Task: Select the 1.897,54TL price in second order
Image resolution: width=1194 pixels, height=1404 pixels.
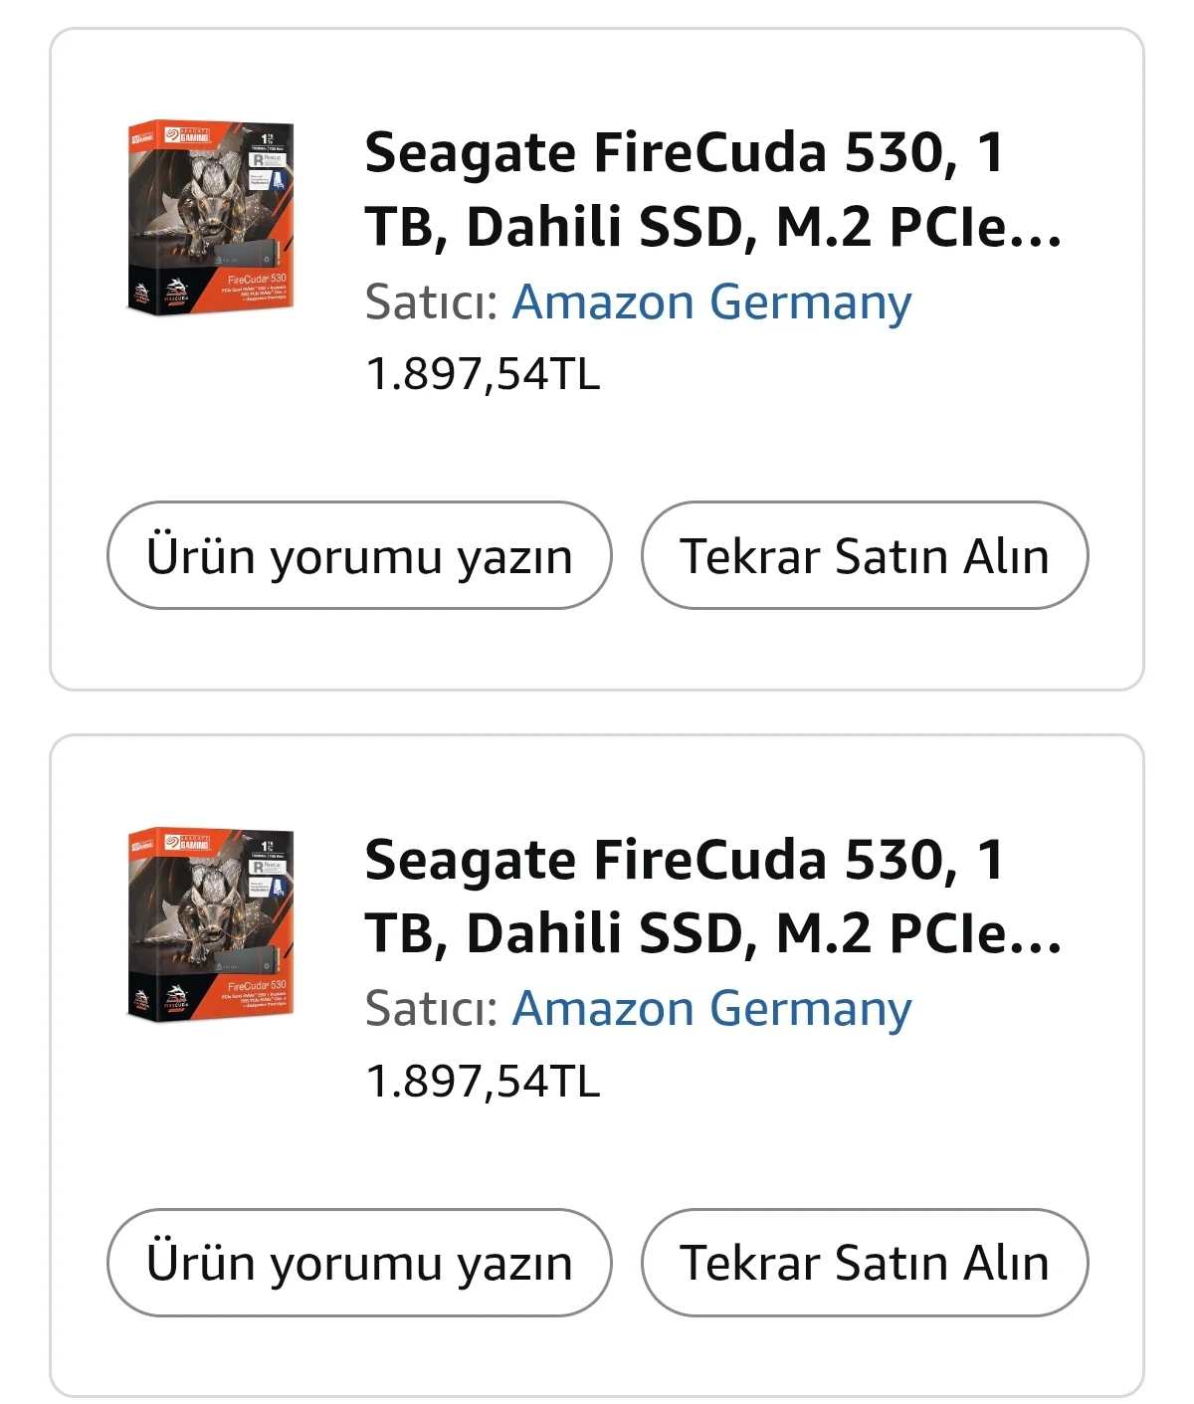Action: (x=484, y=1081)
